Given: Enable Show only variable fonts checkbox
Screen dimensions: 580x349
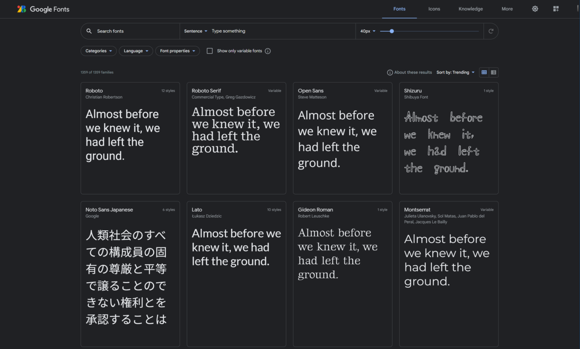Looking at the screenshot, I should (210, 51).
